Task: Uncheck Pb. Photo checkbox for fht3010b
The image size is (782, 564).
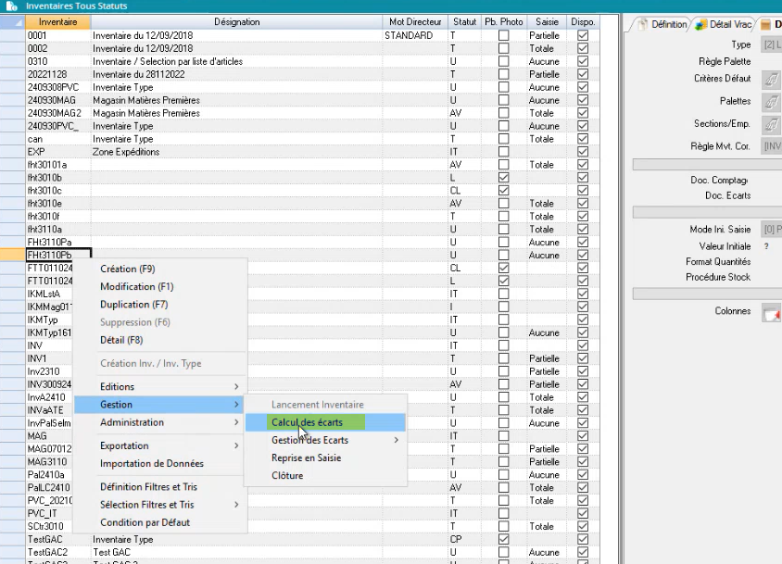Action: [x=503, y=178]
